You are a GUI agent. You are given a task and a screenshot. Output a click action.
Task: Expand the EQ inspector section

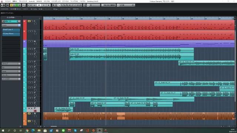point(11,68)
